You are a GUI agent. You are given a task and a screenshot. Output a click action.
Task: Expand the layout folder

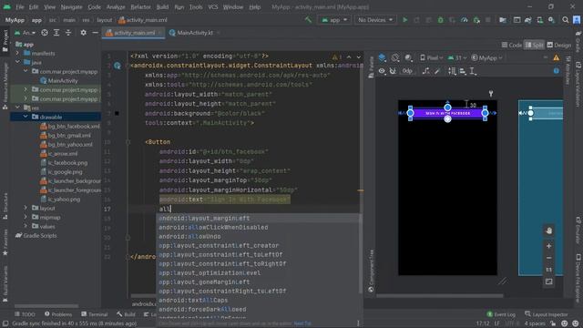point(26,208)
